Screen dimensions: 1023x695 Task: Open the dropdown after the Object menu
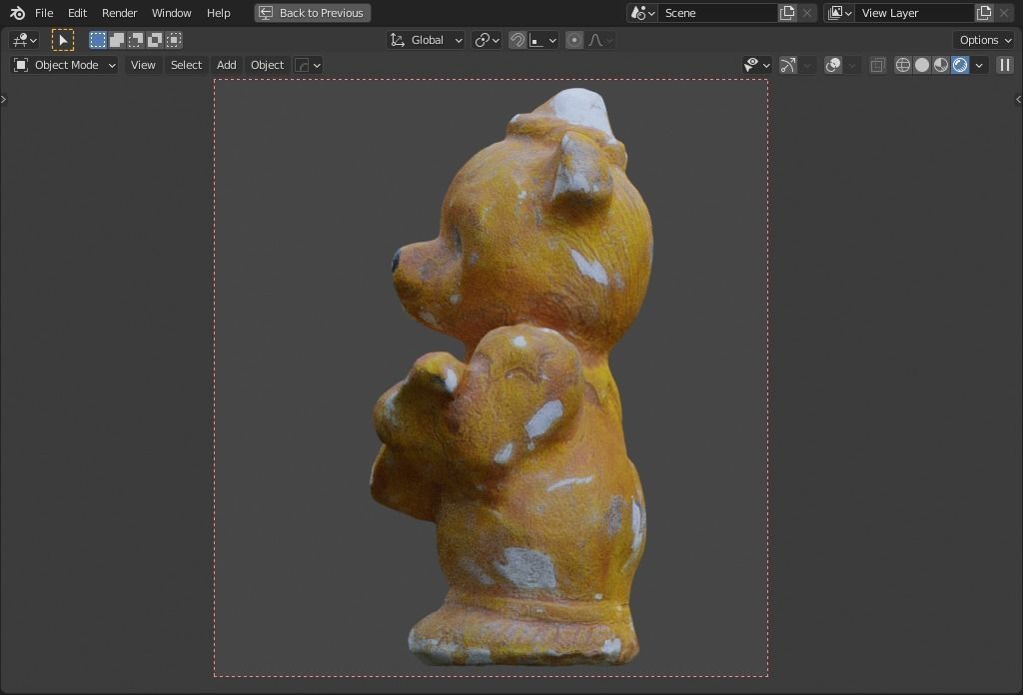pyautogui.click(x=308, y=65)
